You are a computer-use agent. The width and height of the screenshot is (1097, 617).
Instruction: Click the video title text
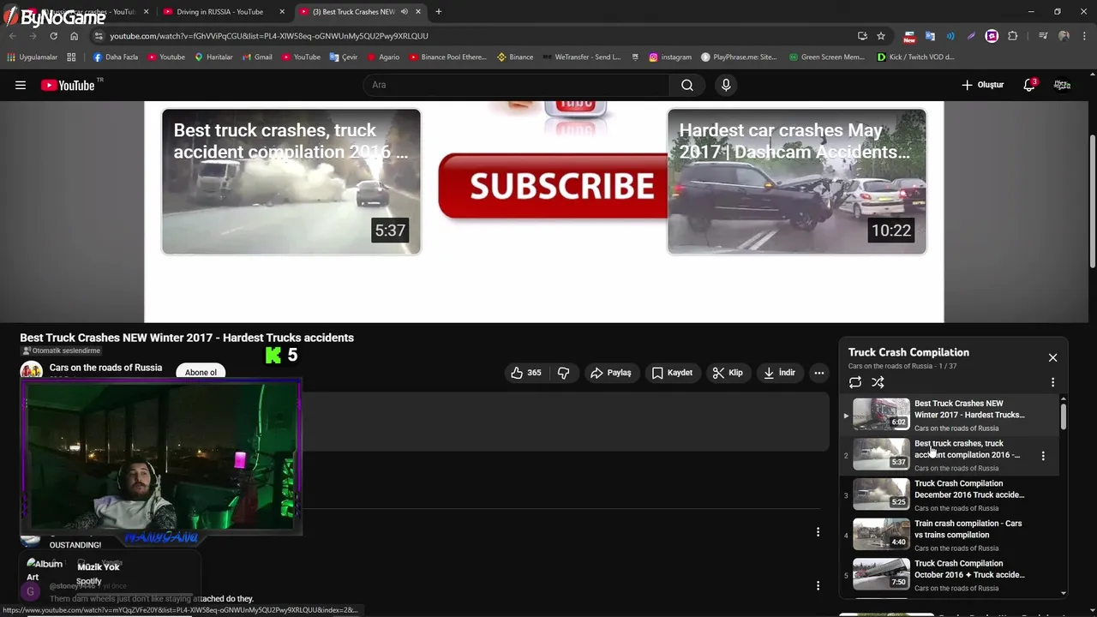point(187,338)
